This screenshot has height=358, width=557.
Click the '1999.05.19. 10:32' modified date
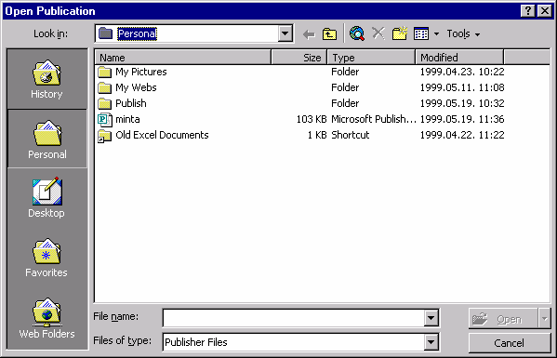tap(462, 103)
